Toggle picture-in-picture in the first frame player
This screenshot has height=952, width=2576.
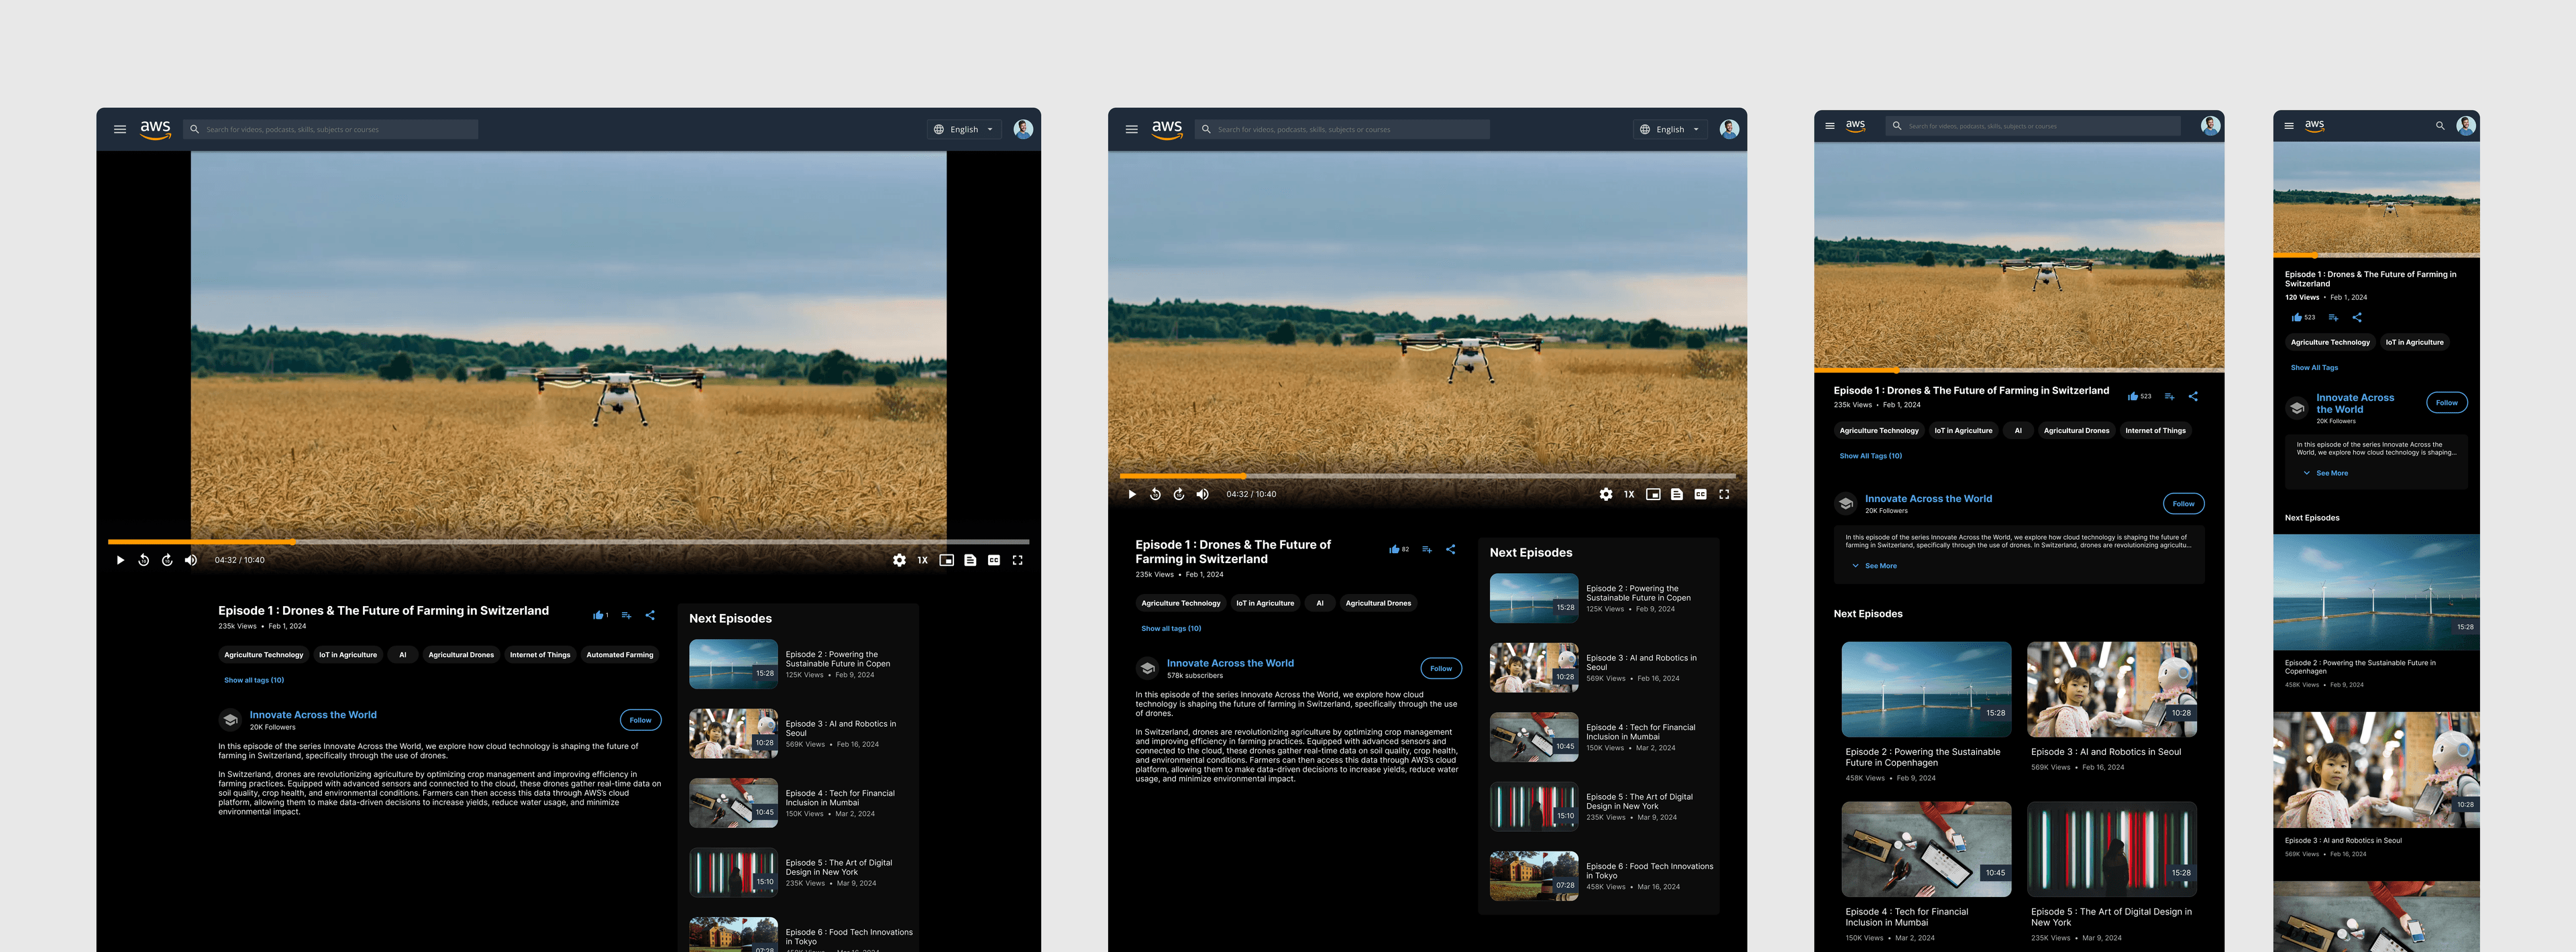click(946, 560)
